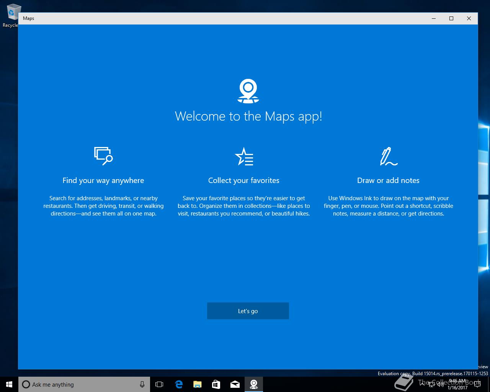Screen dimensions: 490x392
Task: Click the "Welcome to the Maps app!" heading
Action: pyautogui.click(x=248, y=116)
